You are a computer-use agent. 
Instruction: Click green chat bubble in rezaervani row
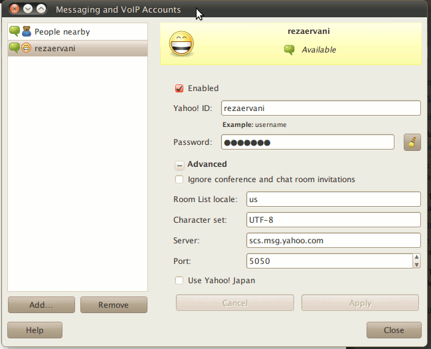pos(15,48)
